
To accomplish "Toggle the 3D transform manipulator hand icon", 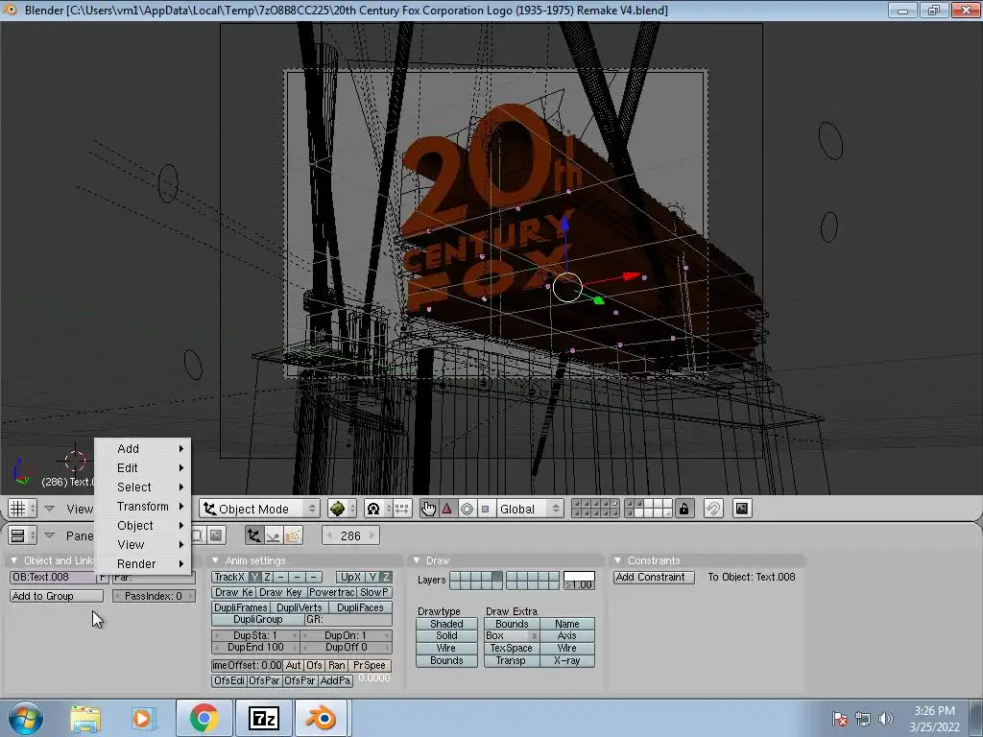I will (428, 509).
